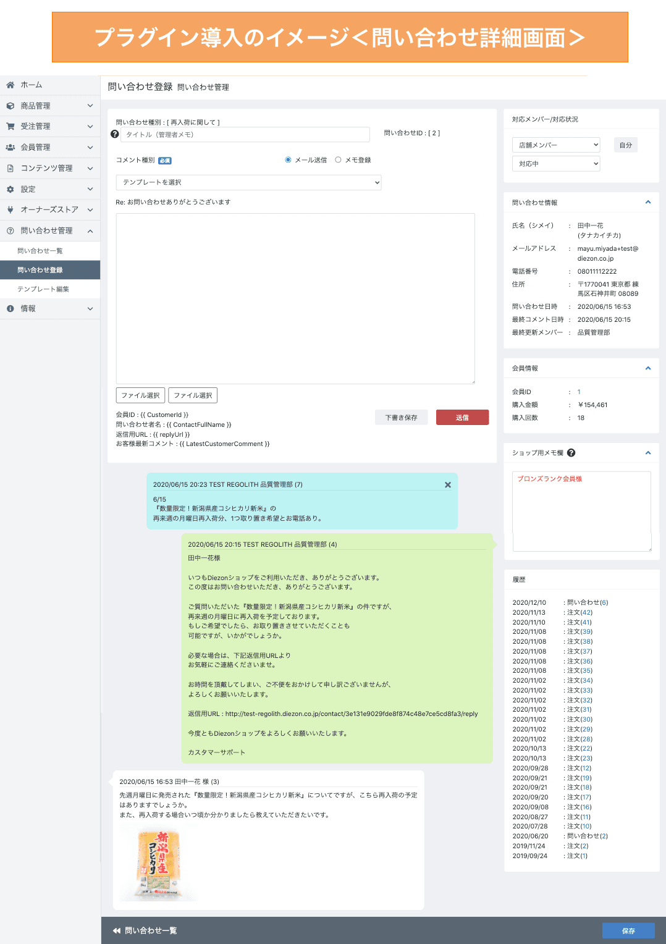Click the inquiry management question icon

(x=11, y=230)
